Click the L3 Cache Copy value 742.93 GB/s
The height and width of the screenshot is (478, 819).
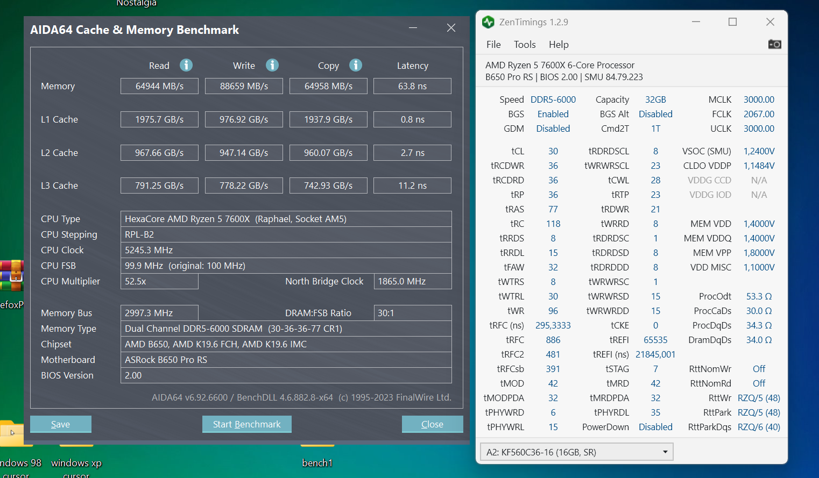pos(328,186)
